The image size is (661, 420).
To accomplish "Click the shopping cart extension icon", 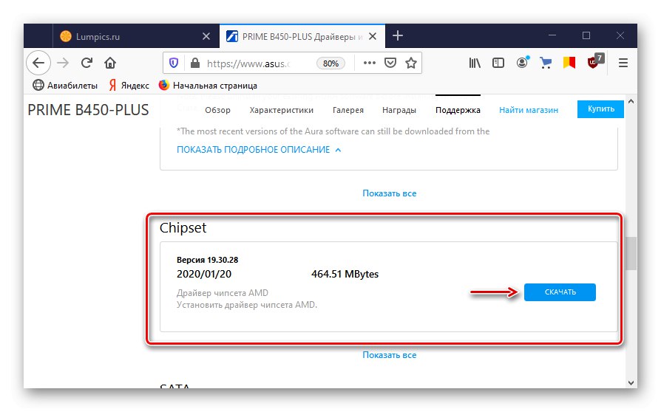I will click(x=546, y=63).
